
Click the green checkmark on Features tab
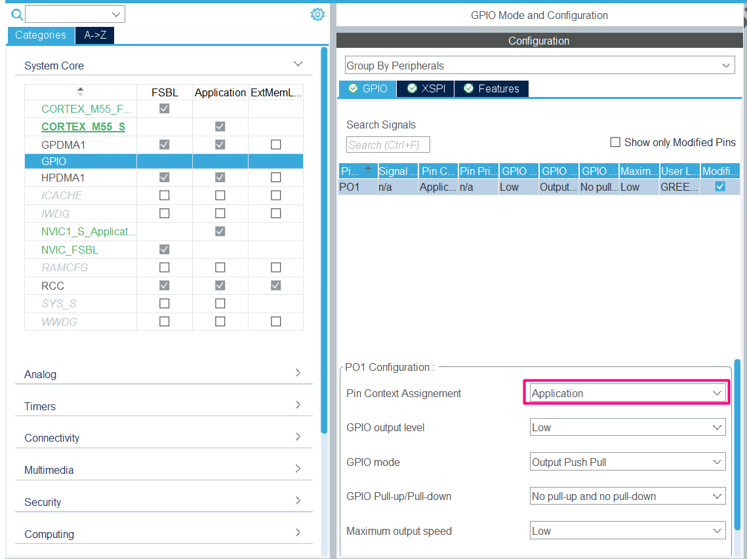468,88
